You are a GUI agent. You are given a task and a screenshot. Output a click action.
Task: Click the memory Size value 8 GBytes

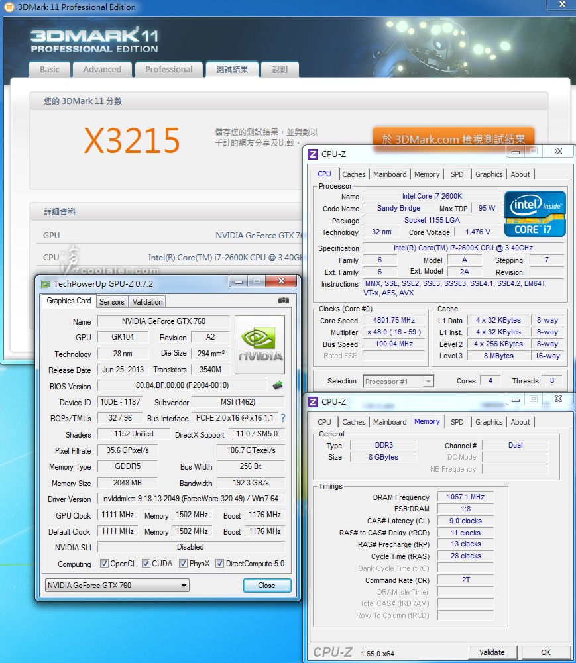tap(383, 457)
